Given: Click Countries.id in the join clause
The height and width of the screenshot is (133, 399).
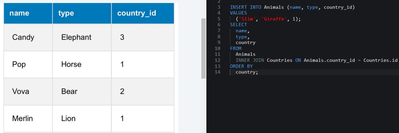Looking at the screenshot, I should (381, 60).
